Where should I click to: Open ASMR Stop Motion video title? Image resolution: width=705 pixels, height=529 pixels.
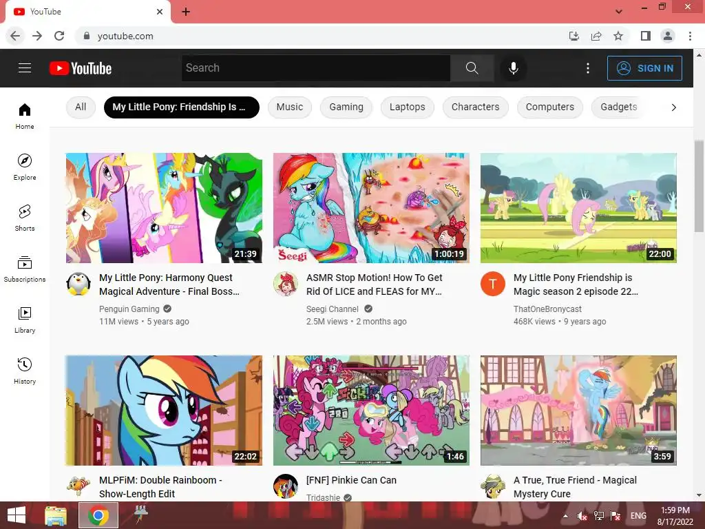pos(374,284)
